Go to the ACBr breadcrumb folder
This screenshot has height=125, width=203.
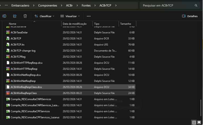point(69,5)
